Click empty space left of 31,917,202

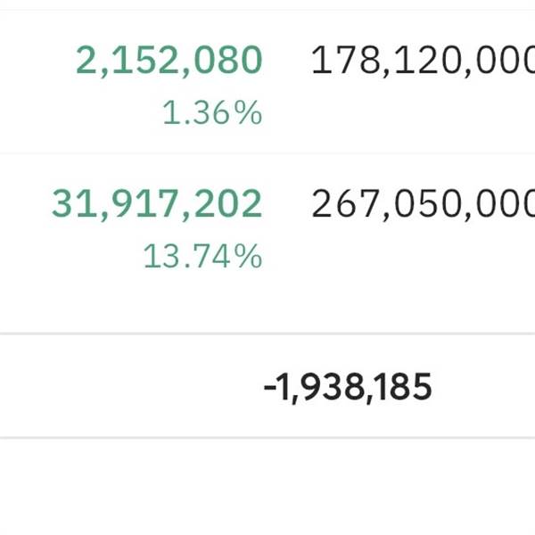pyautogui.click(x=22, y=204)
